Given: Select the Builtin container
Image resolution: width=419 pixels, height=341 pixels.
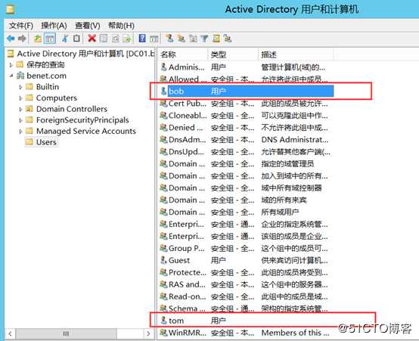Looking at the screenshot, I should tap(42, 87).
